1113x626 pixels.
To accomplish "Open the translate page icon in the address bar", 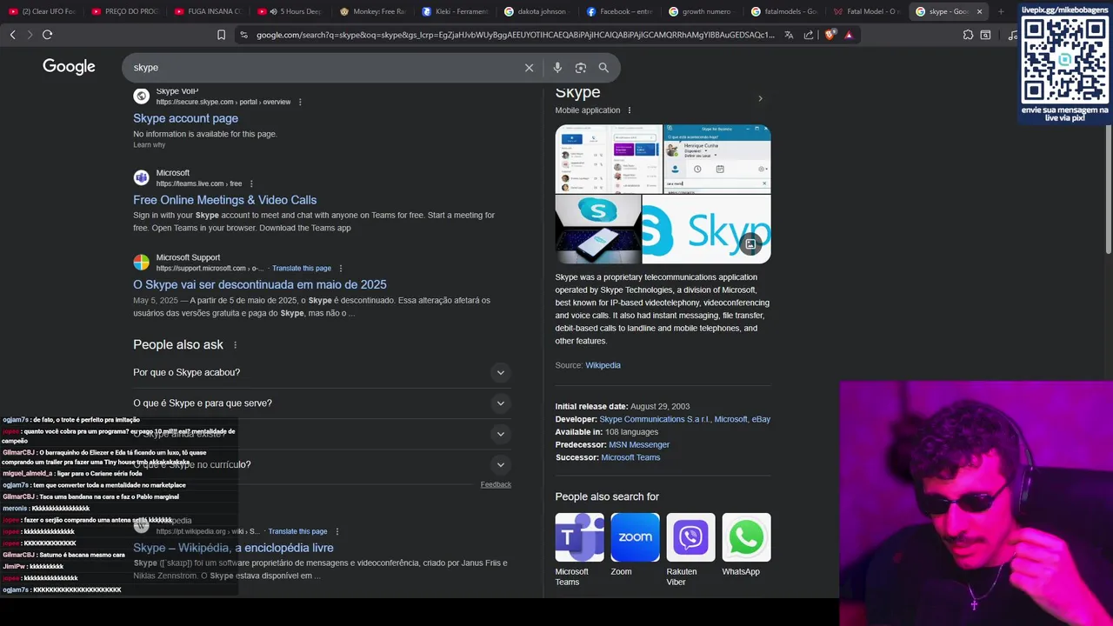I will 789,35.
